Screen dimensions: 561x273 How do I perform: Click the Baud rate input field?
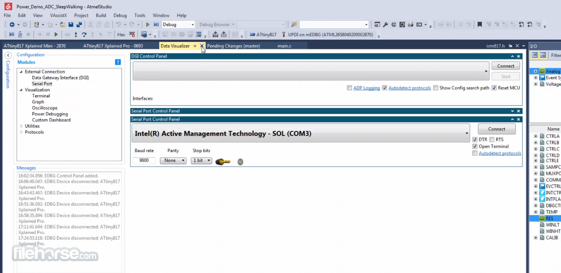(x=144, y=160)
